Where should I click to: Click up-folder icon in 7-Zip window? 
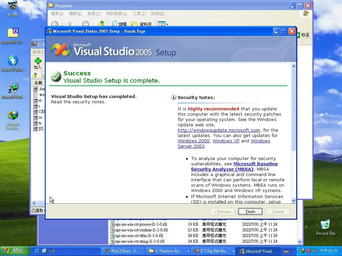pos(35,75)
